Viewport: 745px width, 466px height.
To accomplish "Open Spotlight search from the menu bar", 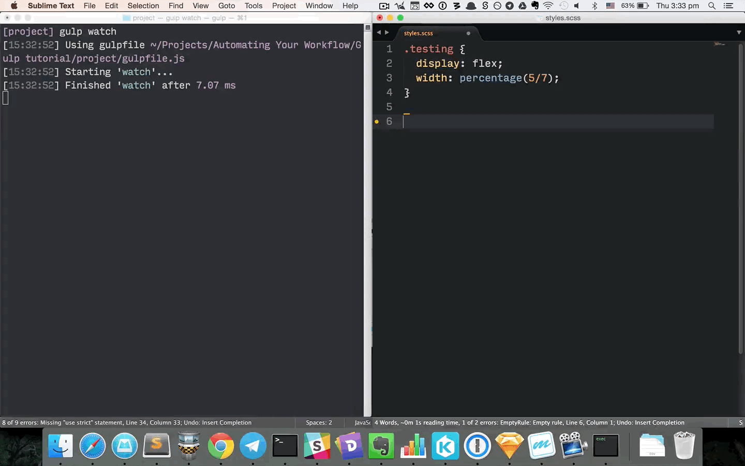I will pyautogui.click(x=712, y=6).
